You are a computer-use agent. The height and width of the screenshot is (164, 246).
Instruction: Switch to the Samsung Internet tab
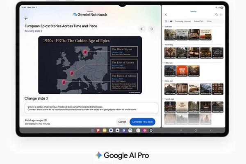183,21
